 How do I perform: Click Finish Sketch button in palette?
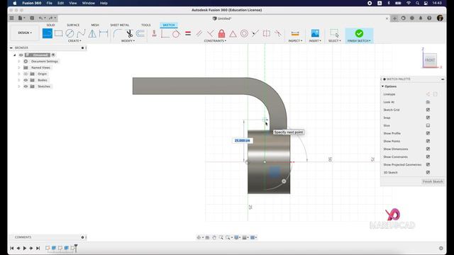pos(433,181)
